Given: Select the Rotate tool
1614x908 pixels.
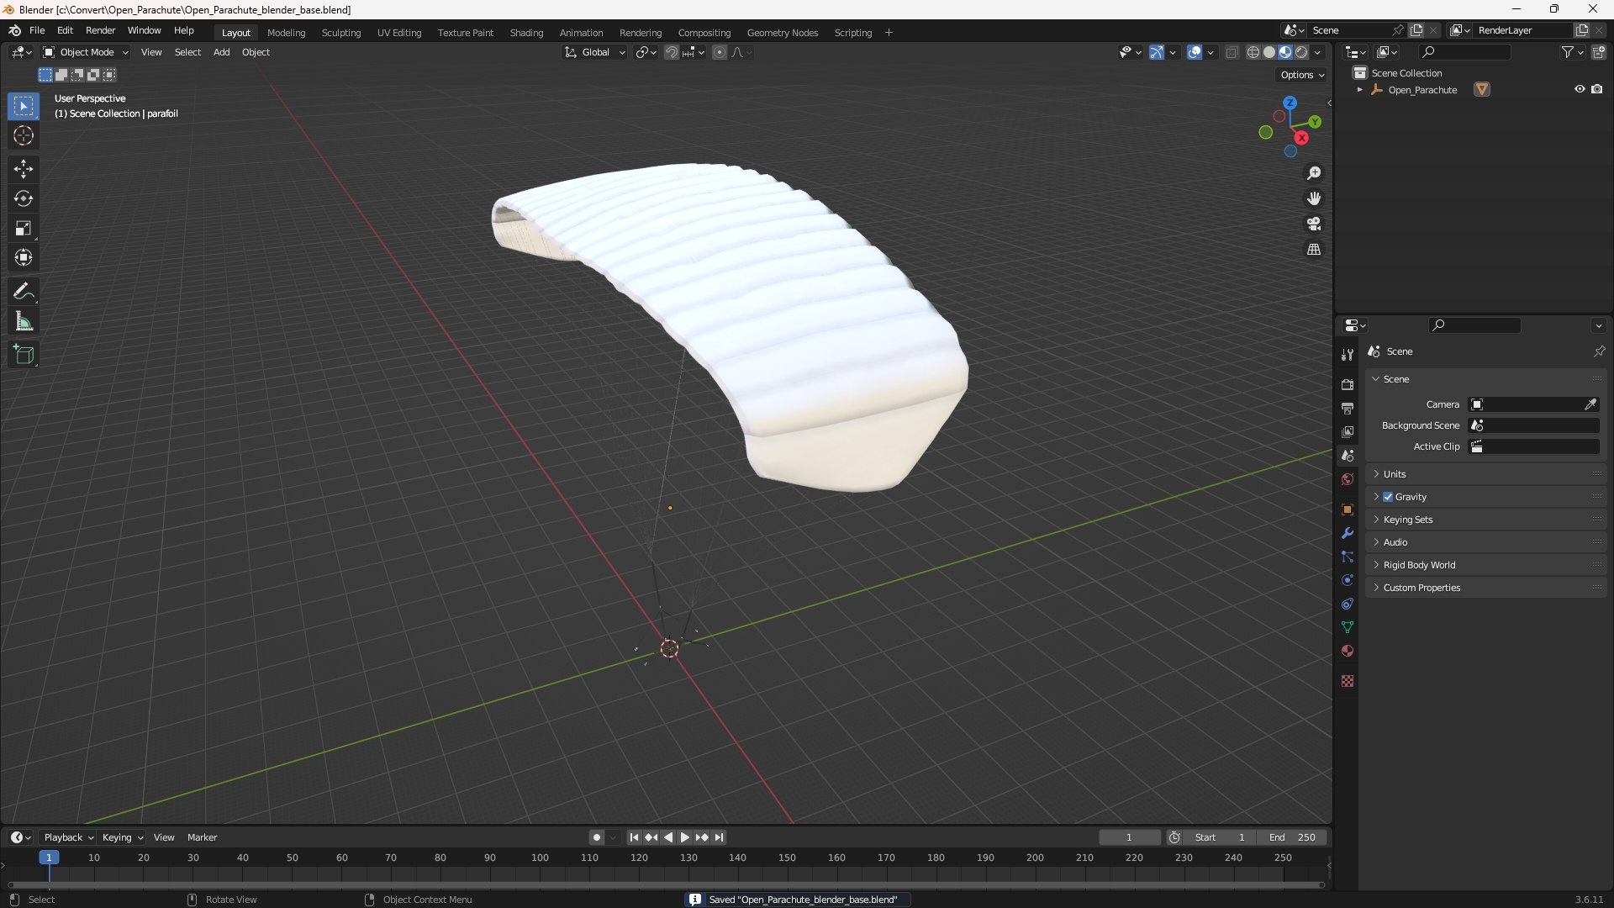Looking at the screenshot, I should tap(24, 198).
